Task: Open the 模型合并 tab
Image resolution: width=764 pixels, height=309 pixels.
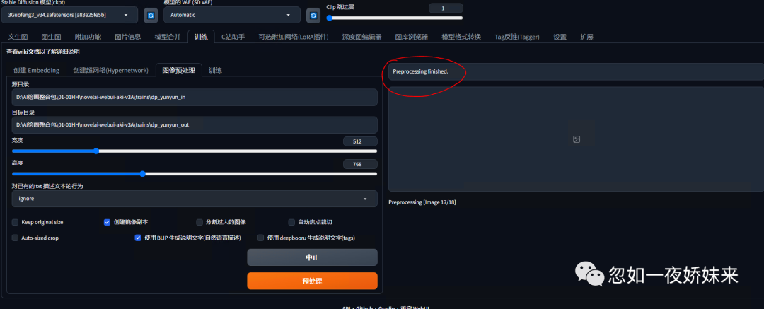Action: click(168, 37)
